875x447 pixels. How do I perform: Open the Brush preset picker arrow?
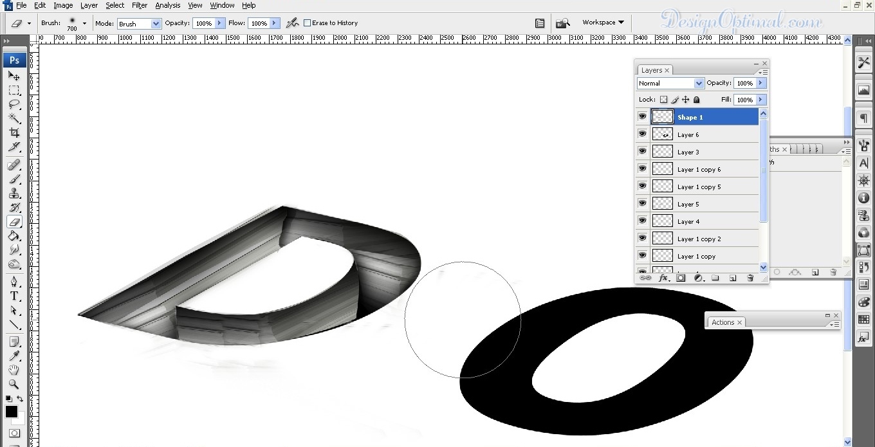click(x=84, y=23)
